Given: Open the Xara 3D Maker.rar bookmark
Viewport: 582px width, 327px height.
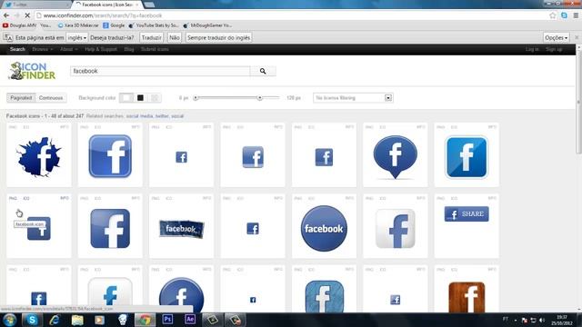Looking at the screenshot, I should (x=78, y=25).
